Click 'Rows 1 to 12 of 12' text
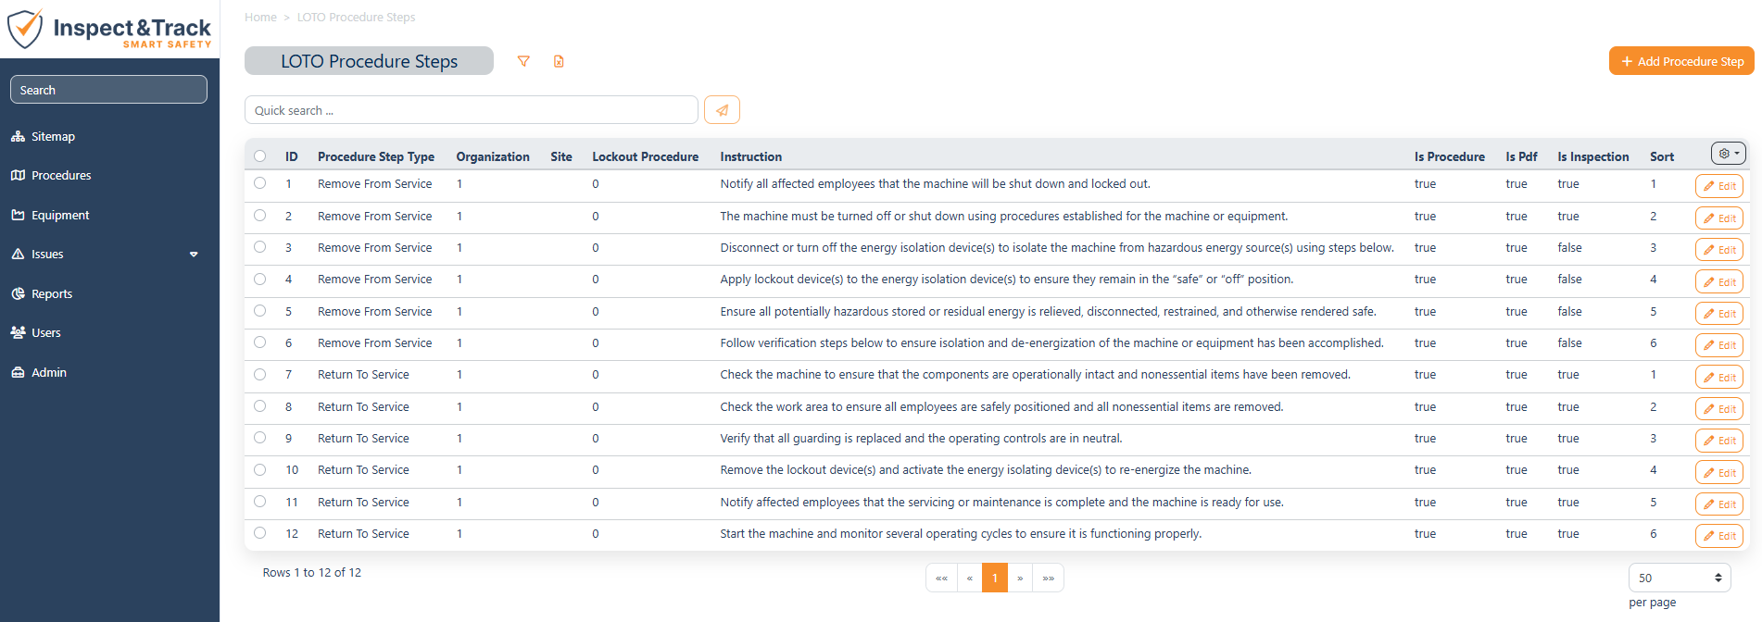The height and width of the screenshot is (622, 1762). click(x=312, y=572)
